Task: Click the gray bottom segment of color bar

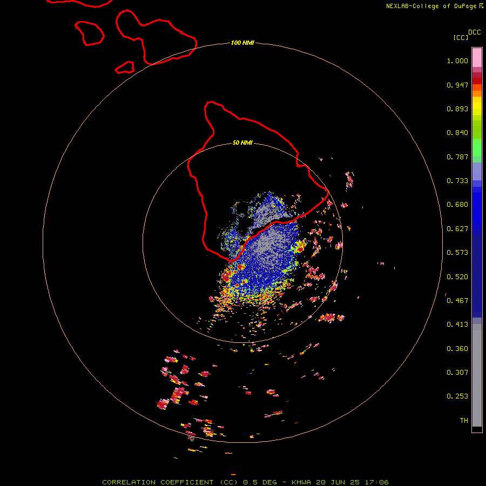Action: pyautogui.click(x=477, y=375)
